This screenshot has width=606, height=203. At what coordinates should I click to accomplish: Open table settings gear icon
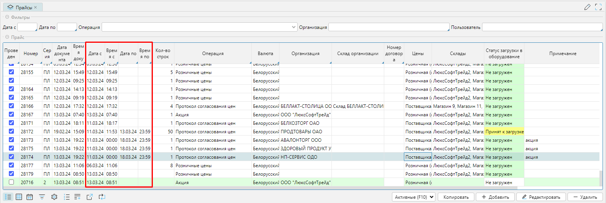tap(54, 197)
